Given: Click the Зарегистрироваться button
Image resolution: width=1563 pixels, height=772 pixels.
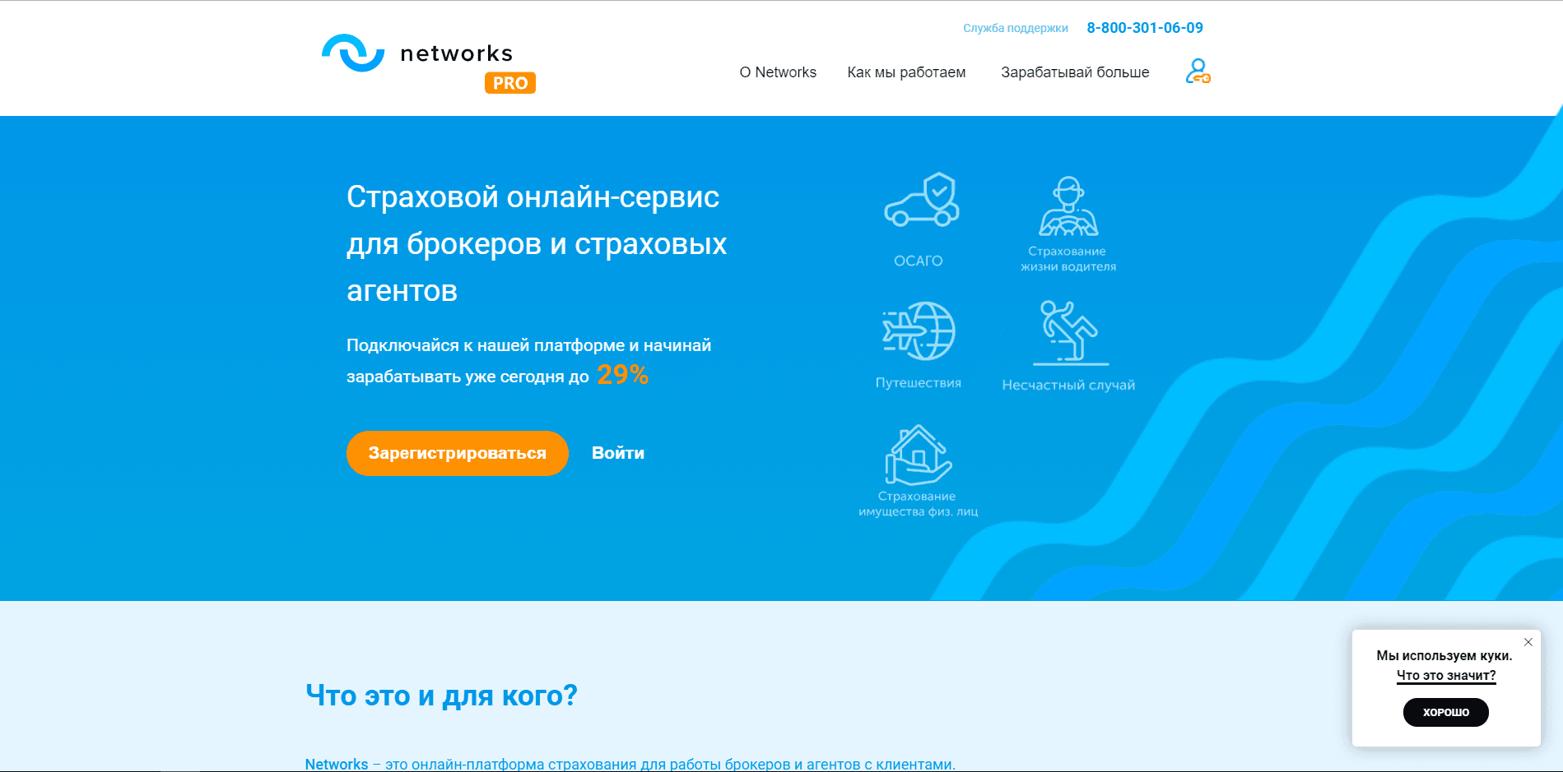Looking at the screenshot, I should [x=458, y=452].
